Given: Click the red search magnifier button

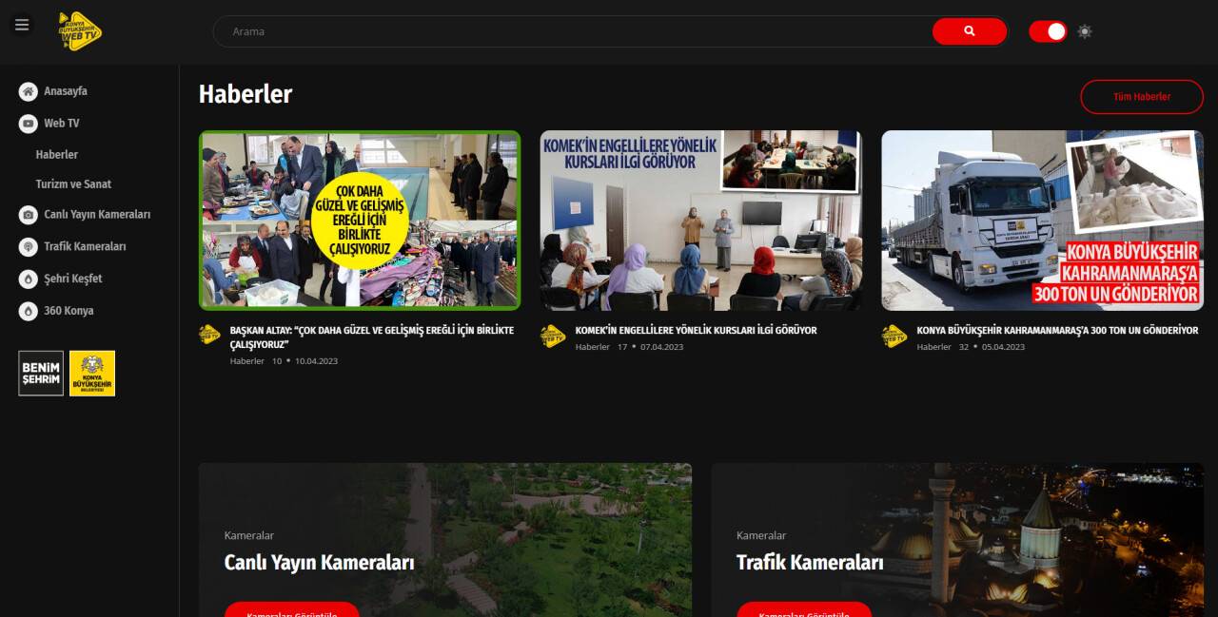Looking at the screenshot, I should 969,31.
